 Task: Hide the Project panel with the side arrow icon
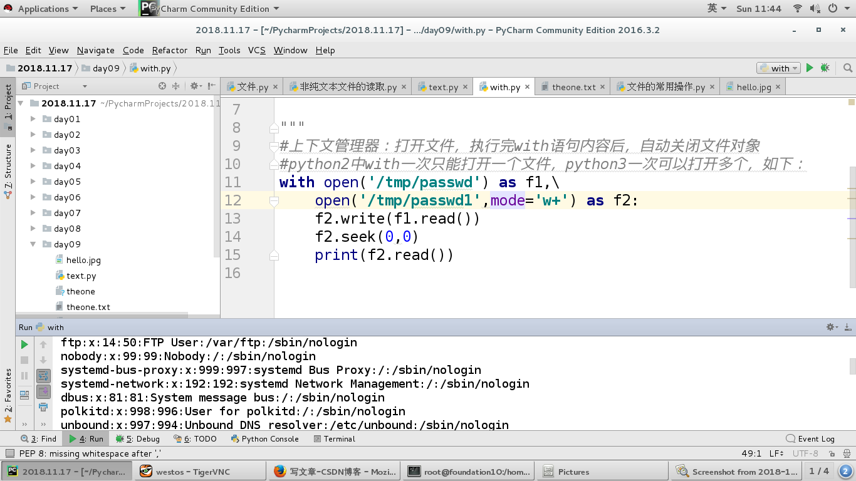(211, 86)
